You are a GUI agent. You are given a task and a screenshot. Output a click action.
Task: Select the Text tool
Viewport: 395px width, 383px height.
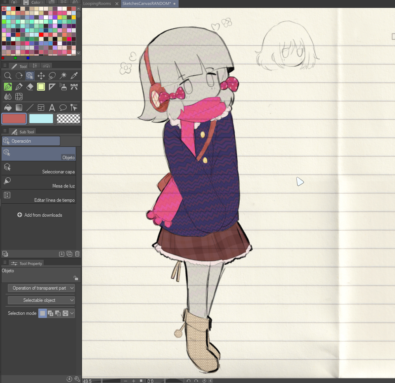point(52,107)
